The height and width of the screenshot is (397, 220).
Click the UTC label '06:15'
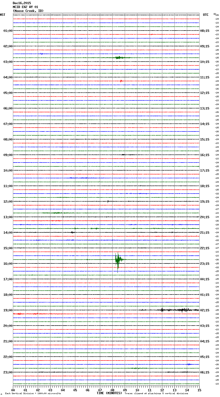pos(205,372)
